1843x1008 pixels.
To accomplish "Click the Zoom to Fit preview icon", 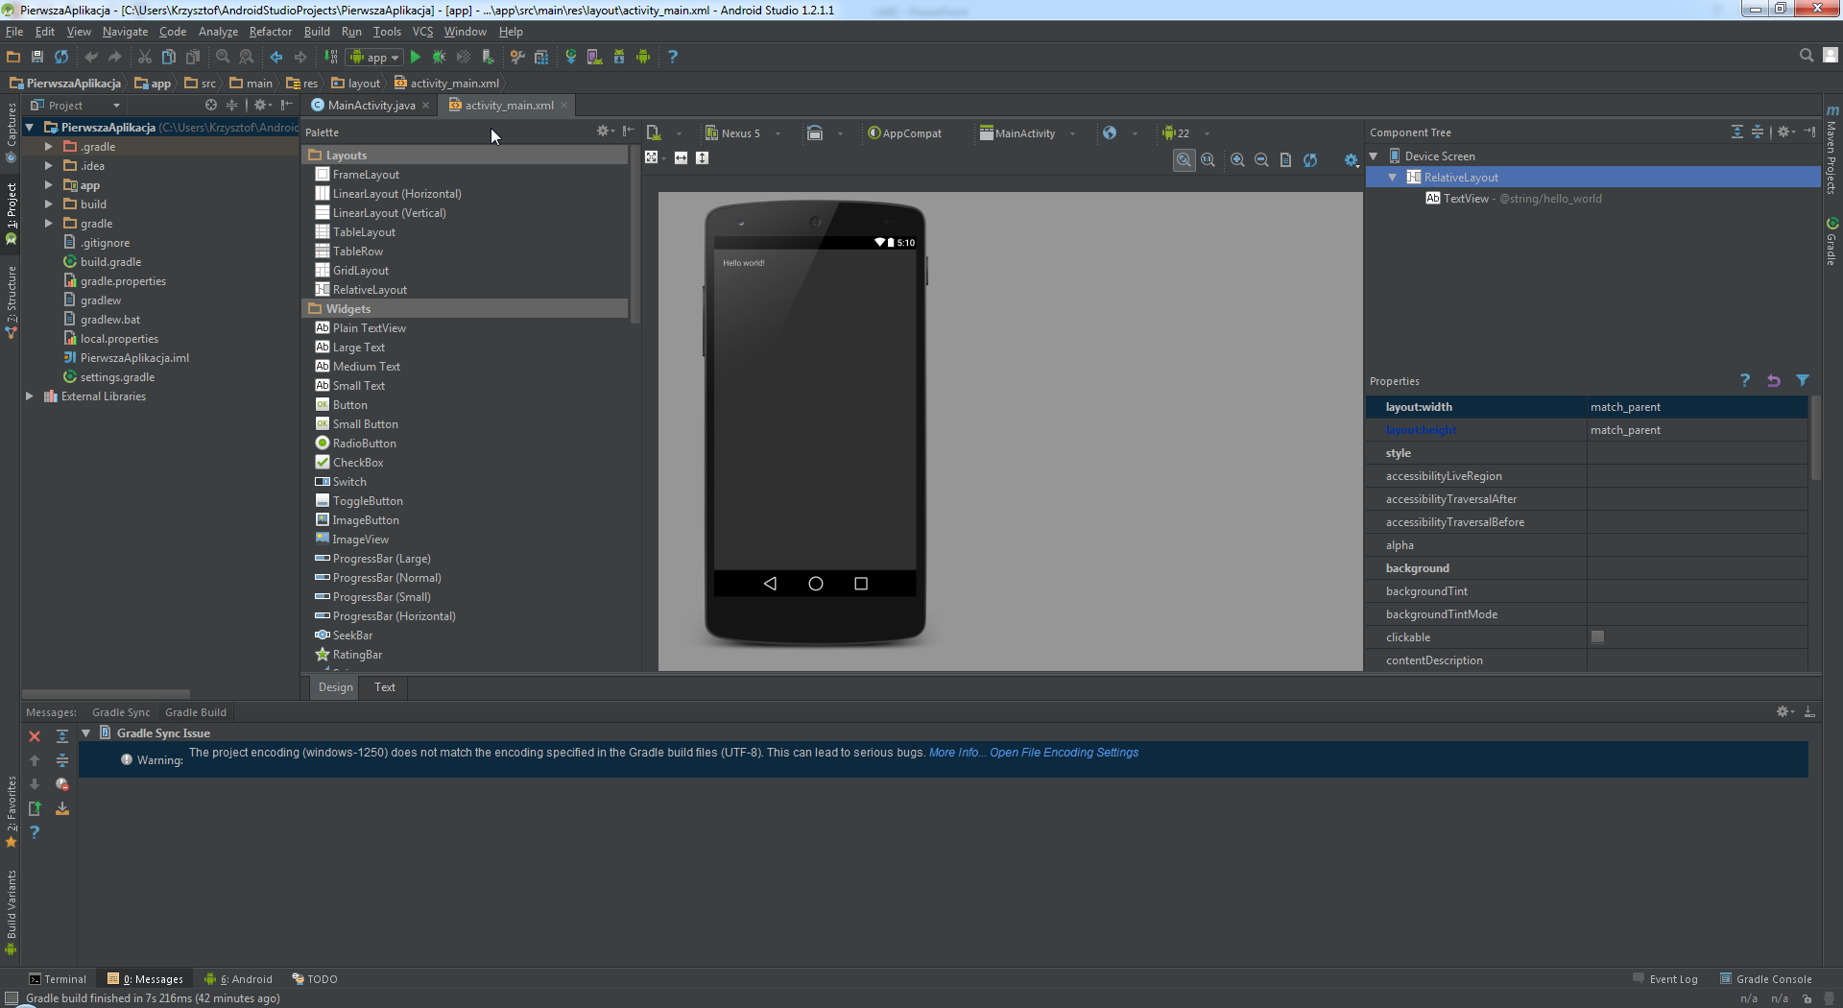I will 1185,160.
